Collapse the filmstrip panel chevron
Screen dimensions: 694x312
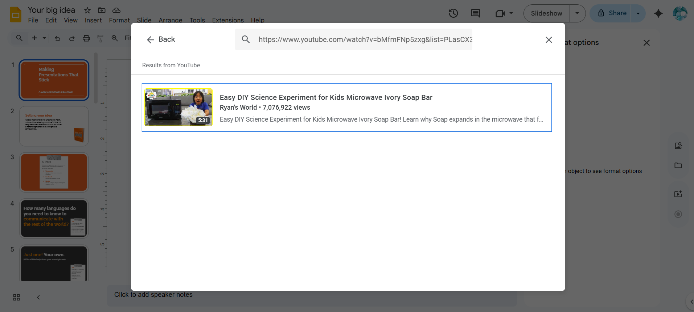[38, 298]
